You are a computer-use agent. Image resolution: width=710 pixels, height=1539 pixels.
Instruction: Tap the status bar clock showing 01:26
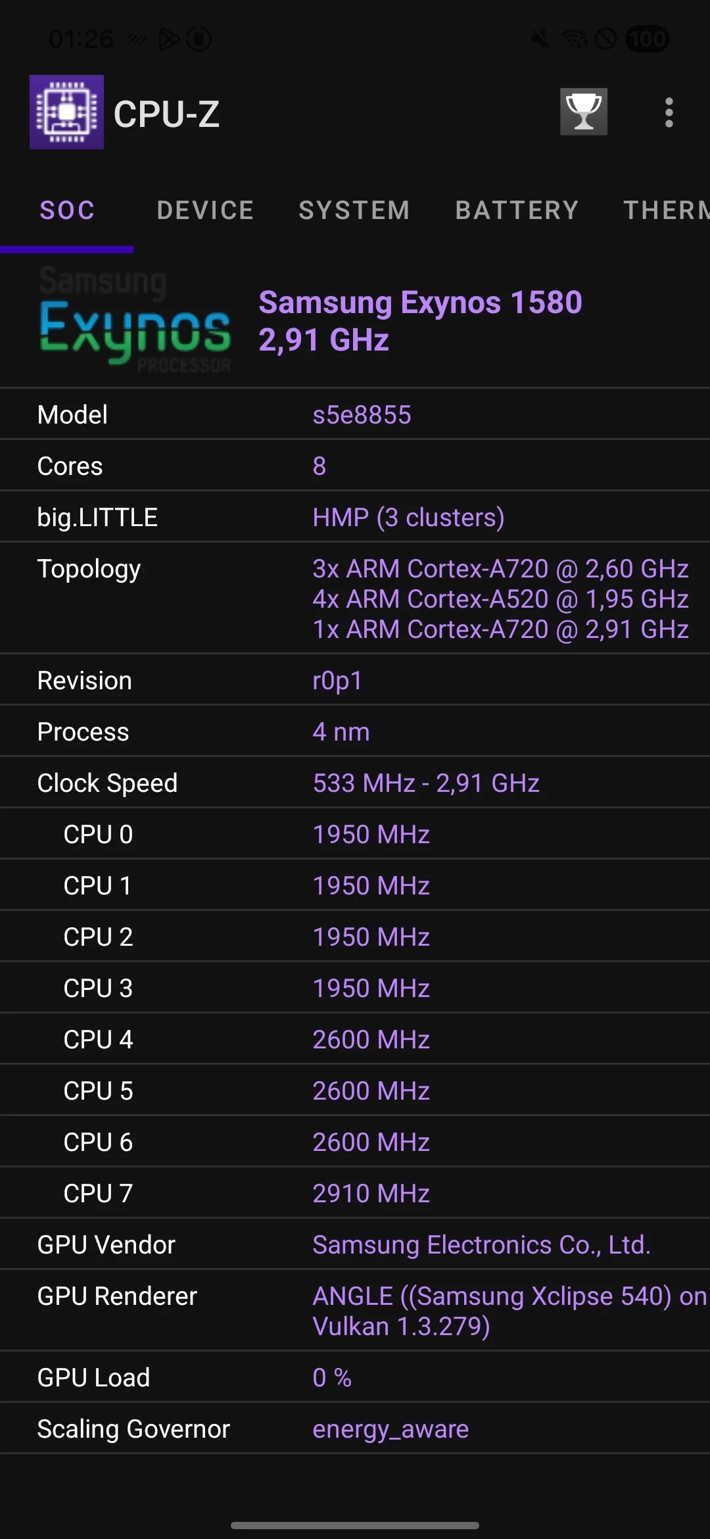point(81,39)
